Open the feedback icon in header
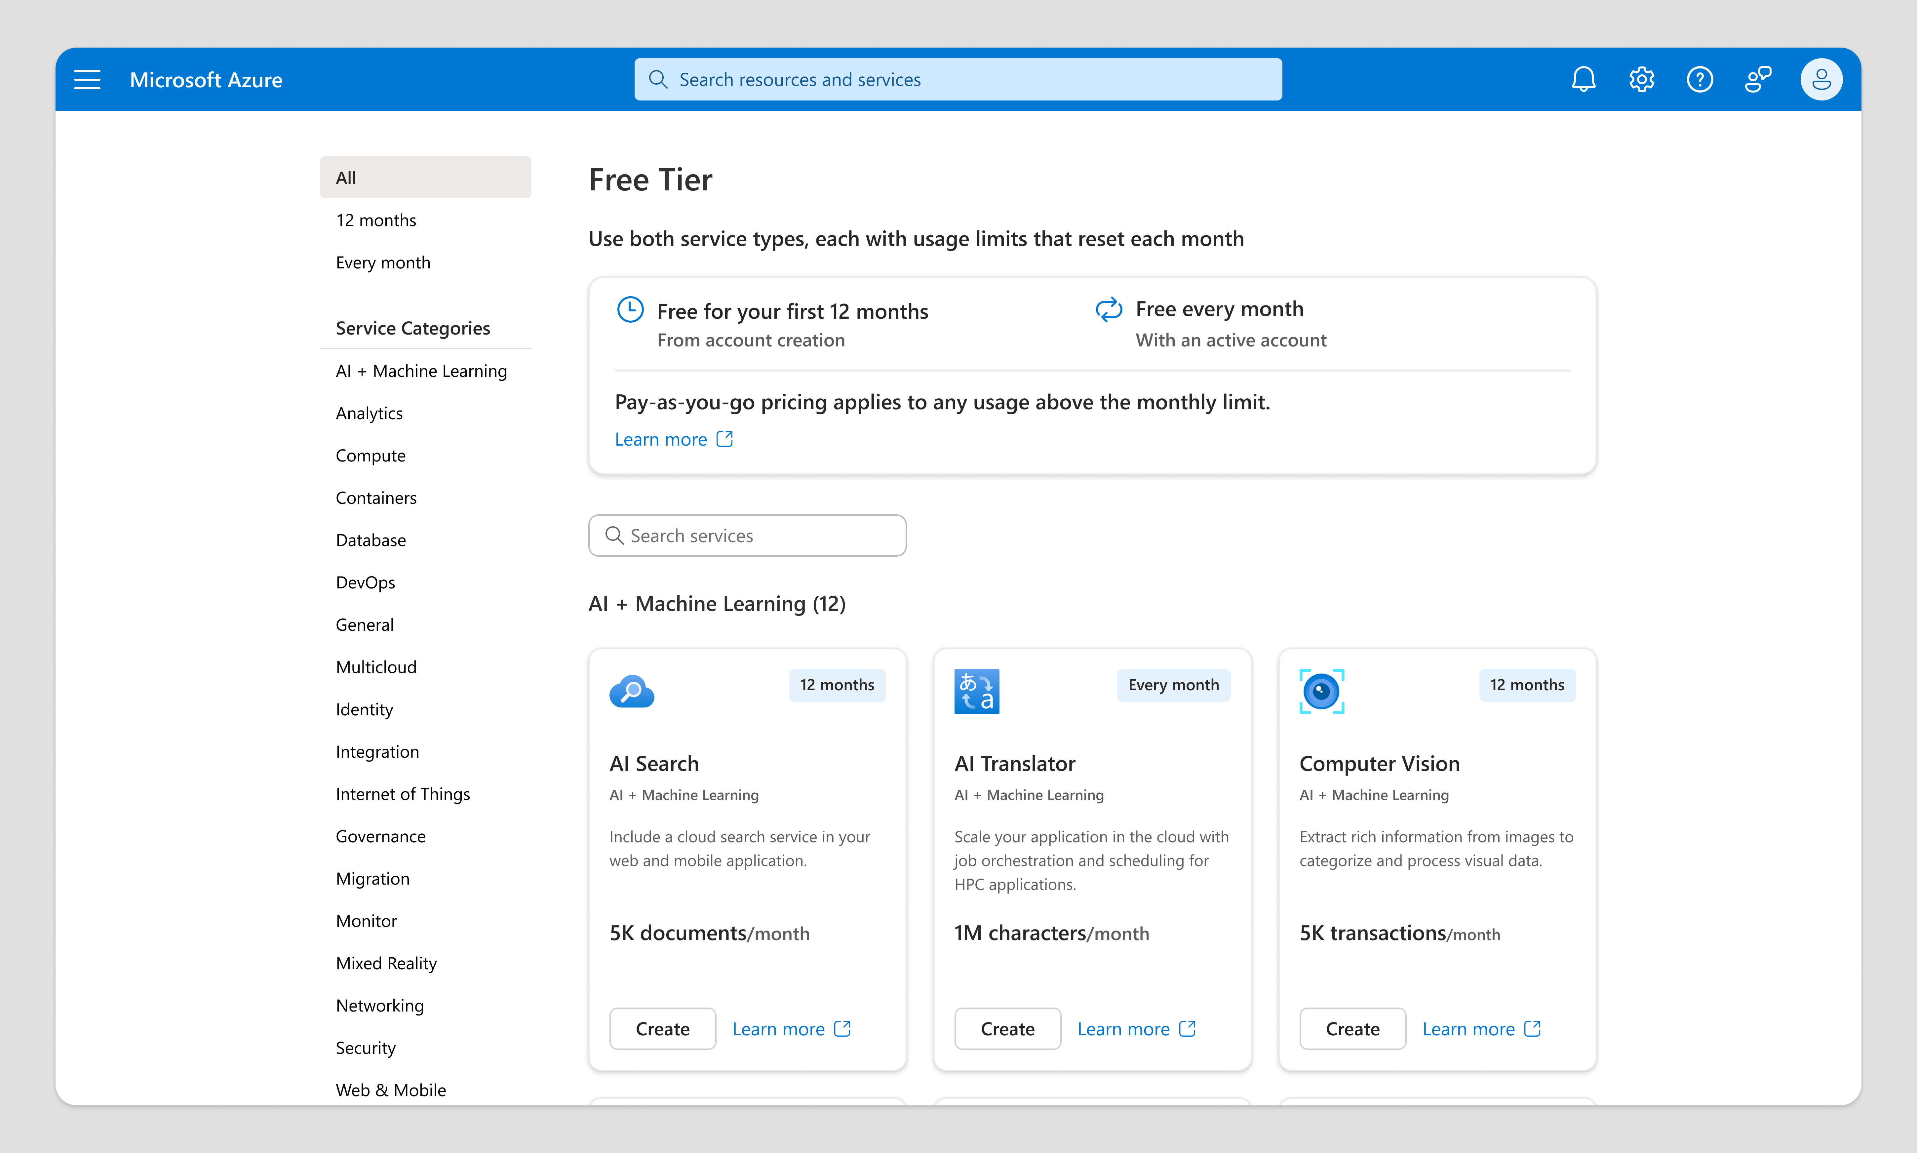1917x1153 pixels. pyautogui.click(x=1758, y=79)
